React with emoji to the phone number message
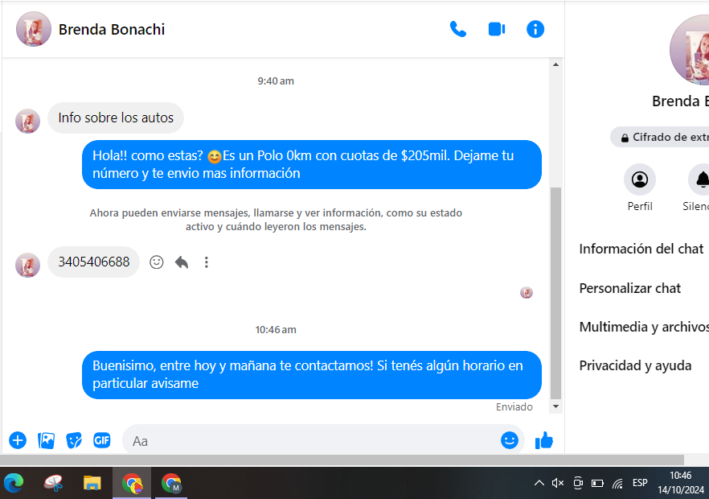Viewport: 709px width, 499px height. point(157,262)
